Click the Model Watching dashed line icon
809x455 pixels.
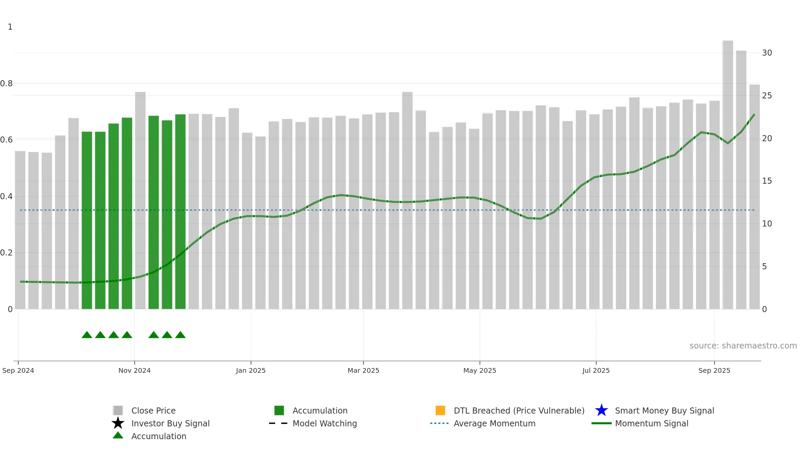tap(278, 423)
